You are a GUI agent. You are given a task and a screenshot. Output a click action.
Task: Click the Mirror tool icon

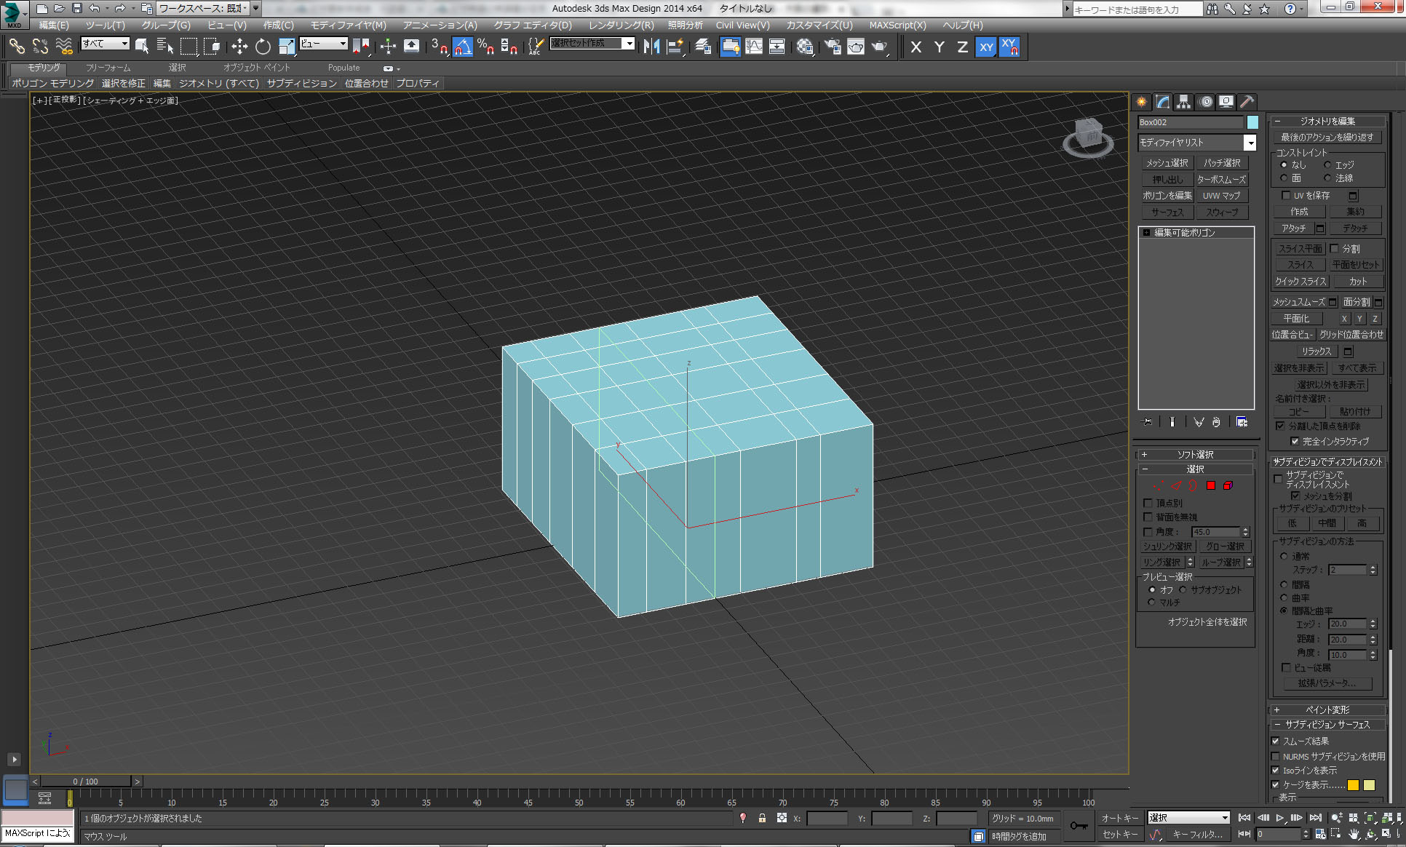coord(651,47)
